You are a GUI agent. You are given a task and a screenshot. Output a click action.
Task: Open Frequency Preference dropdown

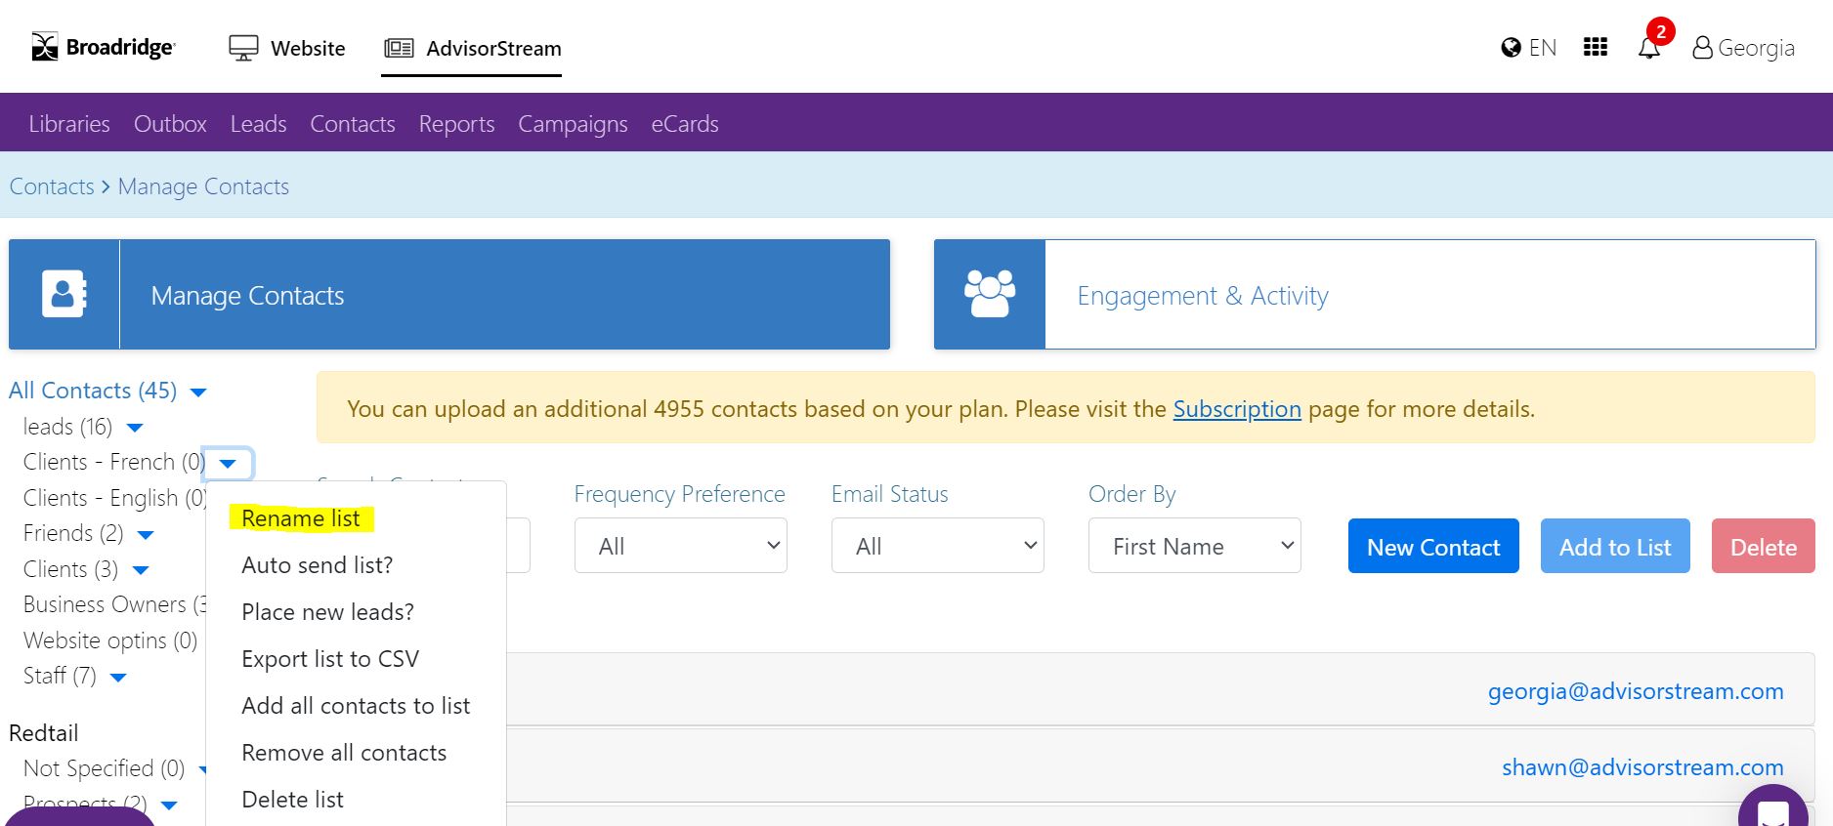[x=680, y=546]
